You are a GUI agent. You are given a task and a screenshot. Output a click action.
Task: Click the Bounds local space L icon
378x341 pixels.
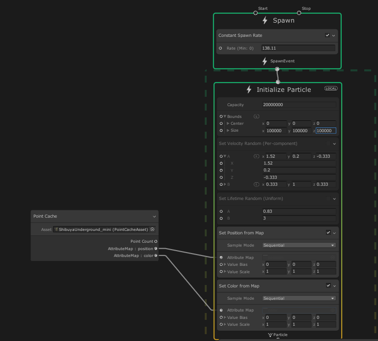tap(256, 116)
